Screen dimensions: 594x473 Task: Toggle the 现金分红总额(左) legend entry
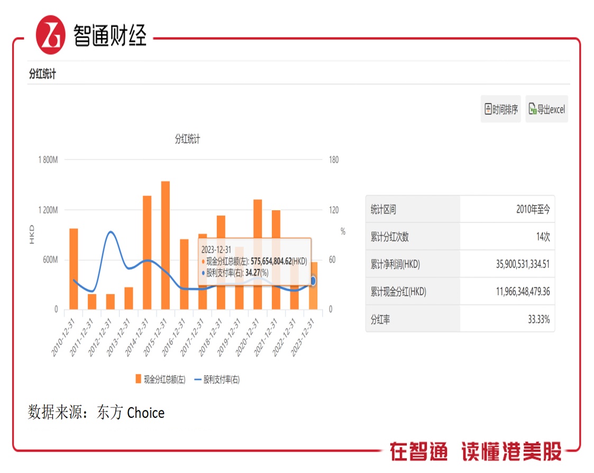tap(161, 379)
